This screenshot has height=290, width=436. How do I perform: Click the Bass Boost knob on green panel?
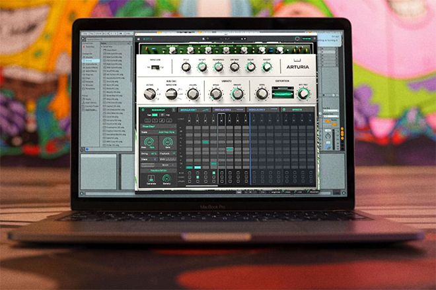coord(172,50)
